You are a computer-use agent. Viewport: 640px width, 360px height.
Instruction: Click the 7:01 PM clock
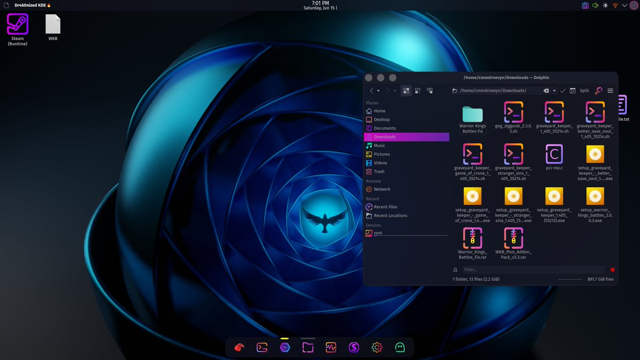click(320, 3)
